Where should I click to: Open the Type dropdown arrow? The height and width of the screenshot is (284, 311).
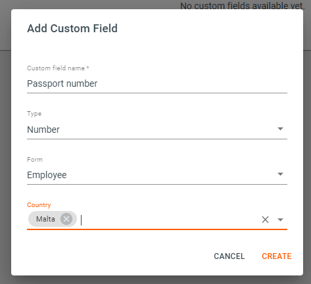280,129
